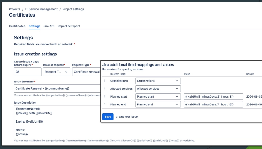Click the drag handle beside Organizations row
This screenshot has width=262, height=149.
(x=105, y=81)
